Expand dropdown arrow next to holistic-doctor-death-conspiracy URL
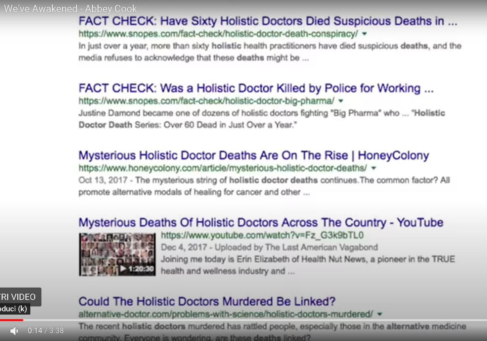The height and width of the screenshot is (341, 487). (x=365, y=34)
